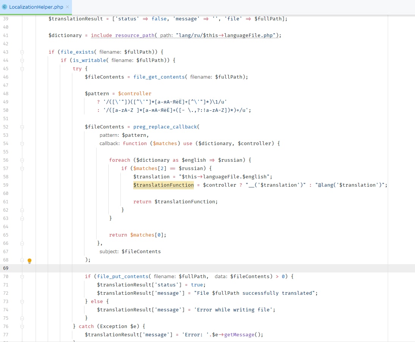Collapse the $matches[2] if block at line 57

pyautogui.click(x=22, y=168)
